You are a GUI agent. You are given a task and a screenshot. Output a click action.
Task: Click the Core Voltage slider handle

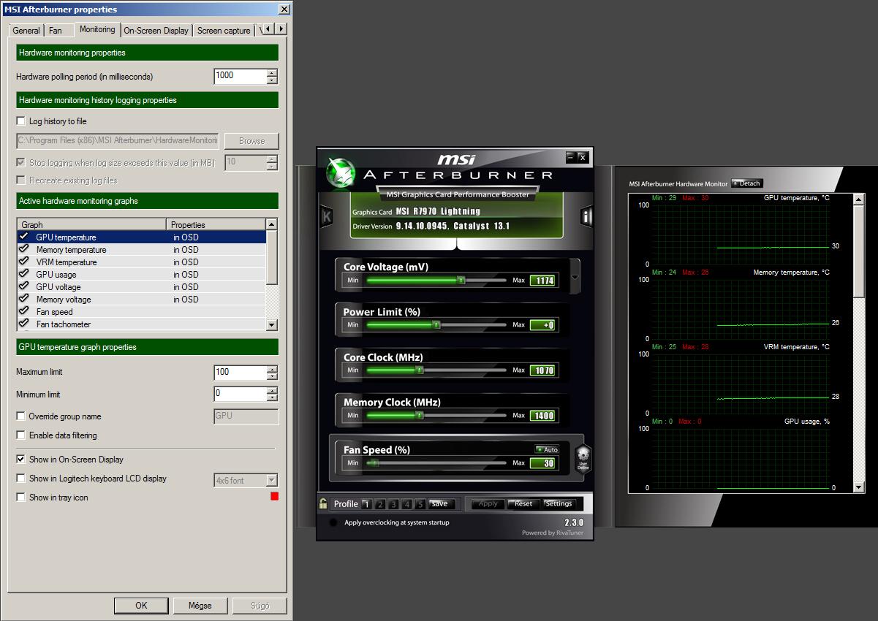click(461, 280)
